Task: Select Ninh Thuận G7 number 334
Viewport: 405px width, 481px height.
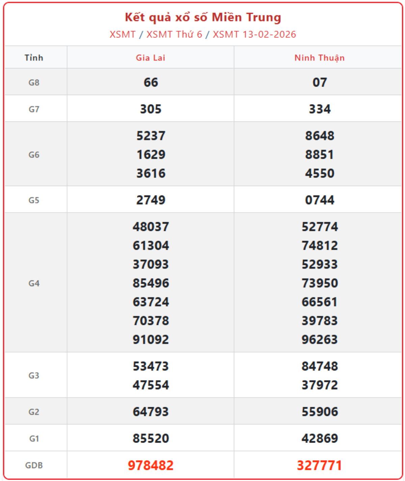Action: (x=319, y=109)
